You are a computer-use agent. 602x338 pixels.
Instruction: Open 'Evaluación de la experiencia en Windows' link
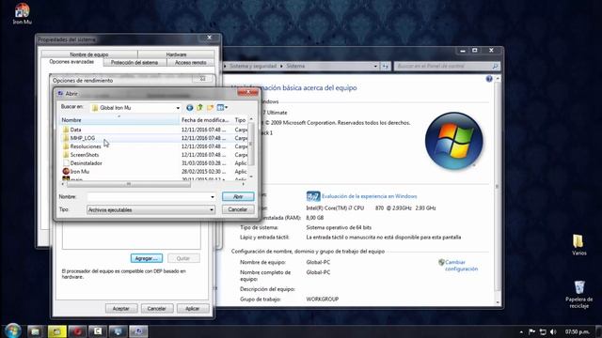click(369, 196)
